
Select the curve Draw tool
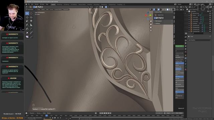pos(27,29)
